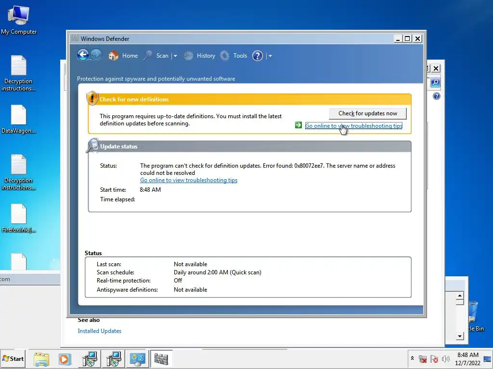Screen dimensions: 493x369
Task: Click scroll down arrow in background window
Action: 460,336
